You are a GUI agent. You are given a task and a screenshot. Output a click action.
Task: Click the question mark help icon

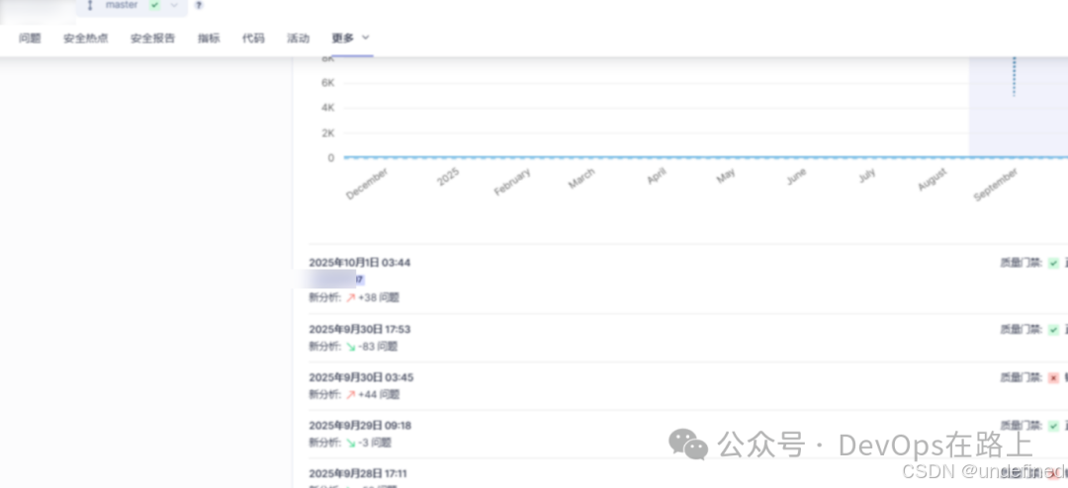tap(198, 6)
